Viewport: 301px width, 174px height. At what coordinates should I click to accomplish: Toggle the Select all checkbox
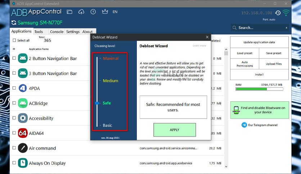pyautogui.click(x=14, y=40)
